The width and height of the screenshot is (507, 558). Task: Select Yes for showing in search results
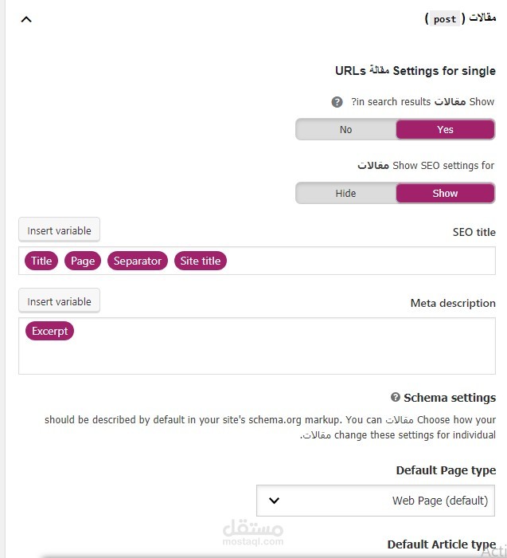point(445,130)
